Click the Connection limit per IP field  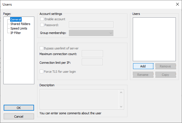[92, 62]
